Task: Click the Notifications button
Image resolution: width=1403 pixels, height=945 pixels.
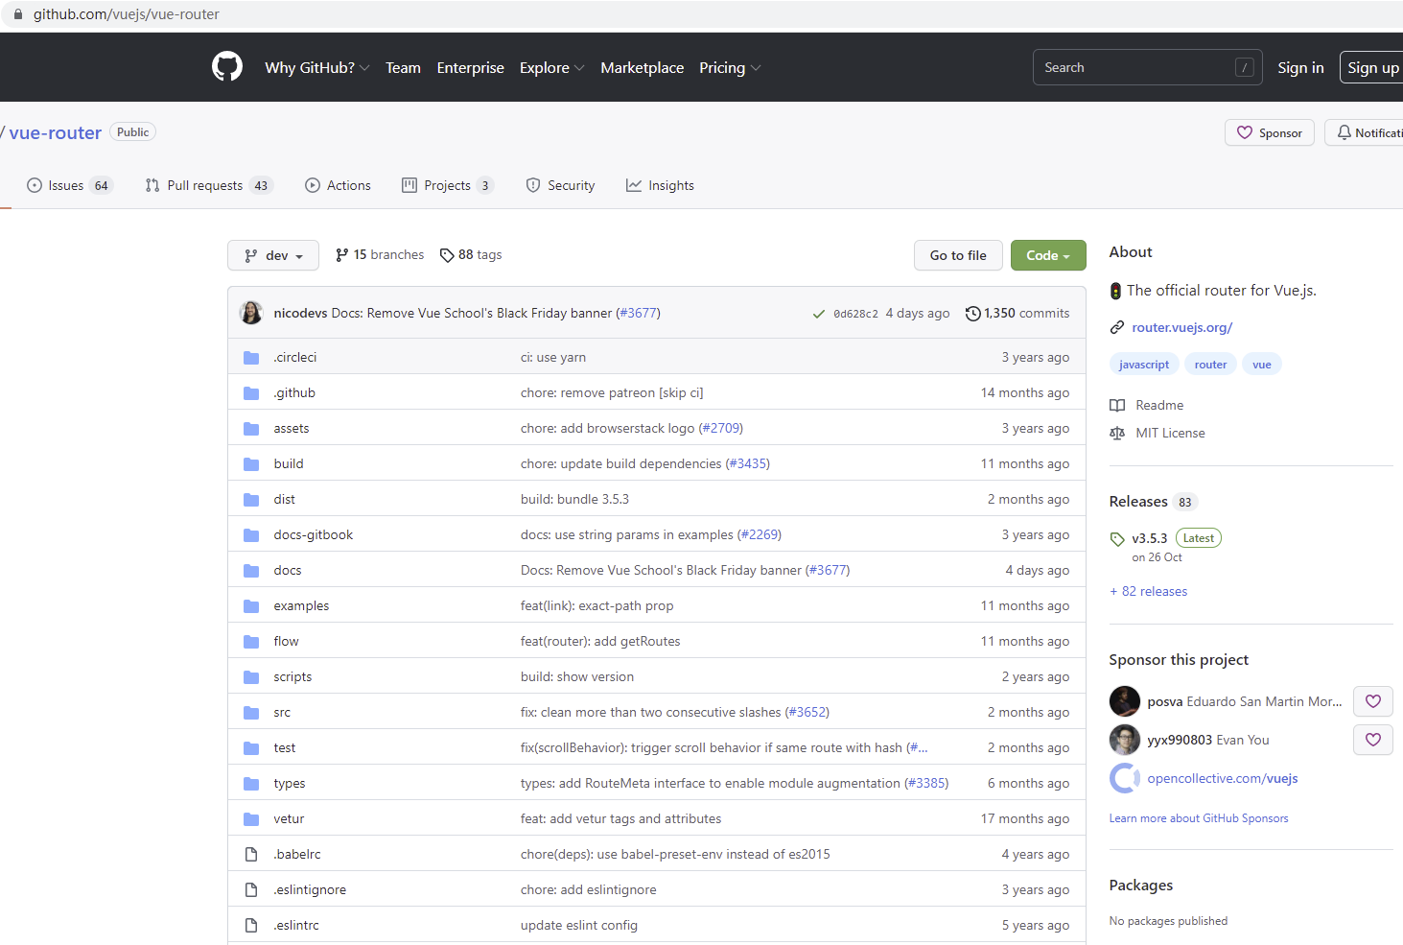Action: [1364, 132]
